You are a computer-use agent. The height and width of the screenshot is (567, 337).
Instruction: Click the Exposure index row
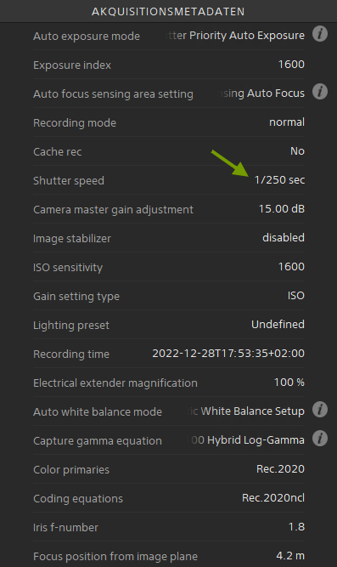point(169,65)
